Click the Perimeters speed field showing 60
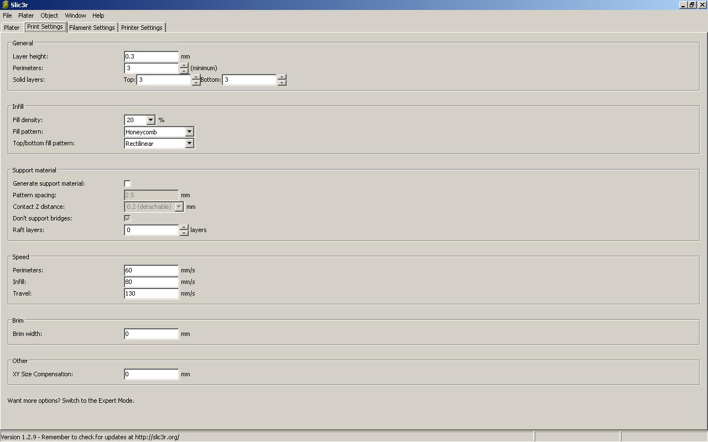This screenshot has width=708, height=442. pyautogui.click(x=152, y=270)
